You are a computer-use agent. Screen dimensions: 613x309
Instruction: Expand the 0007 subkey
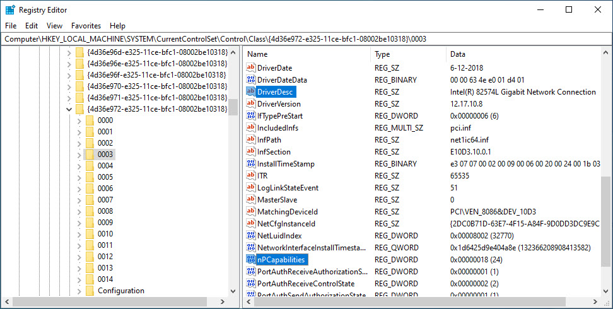point(79,200)
